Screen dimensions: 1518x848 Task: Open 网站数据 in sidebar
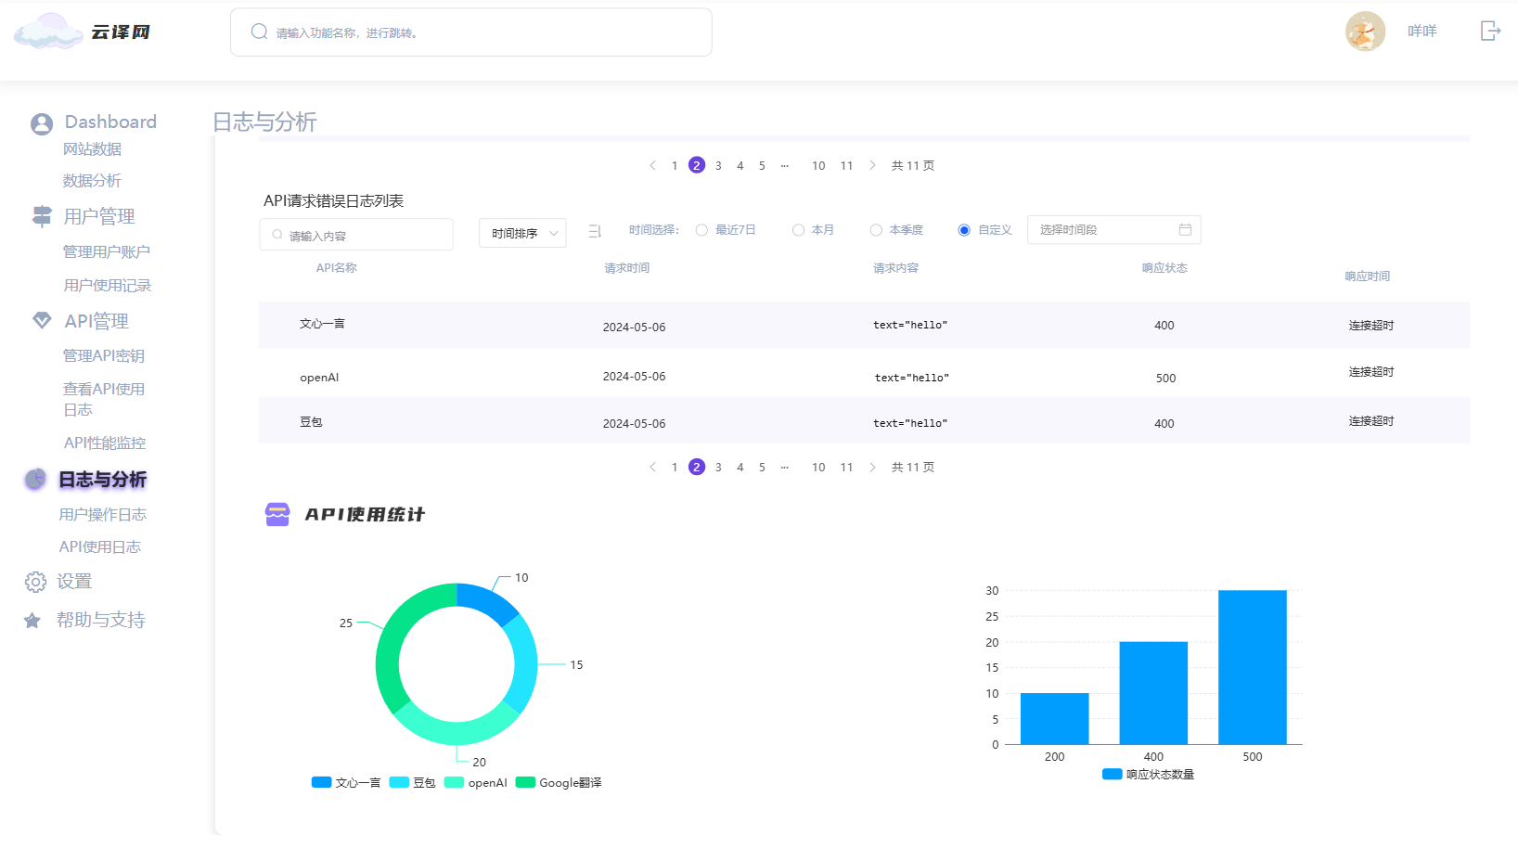coord(92,149)
